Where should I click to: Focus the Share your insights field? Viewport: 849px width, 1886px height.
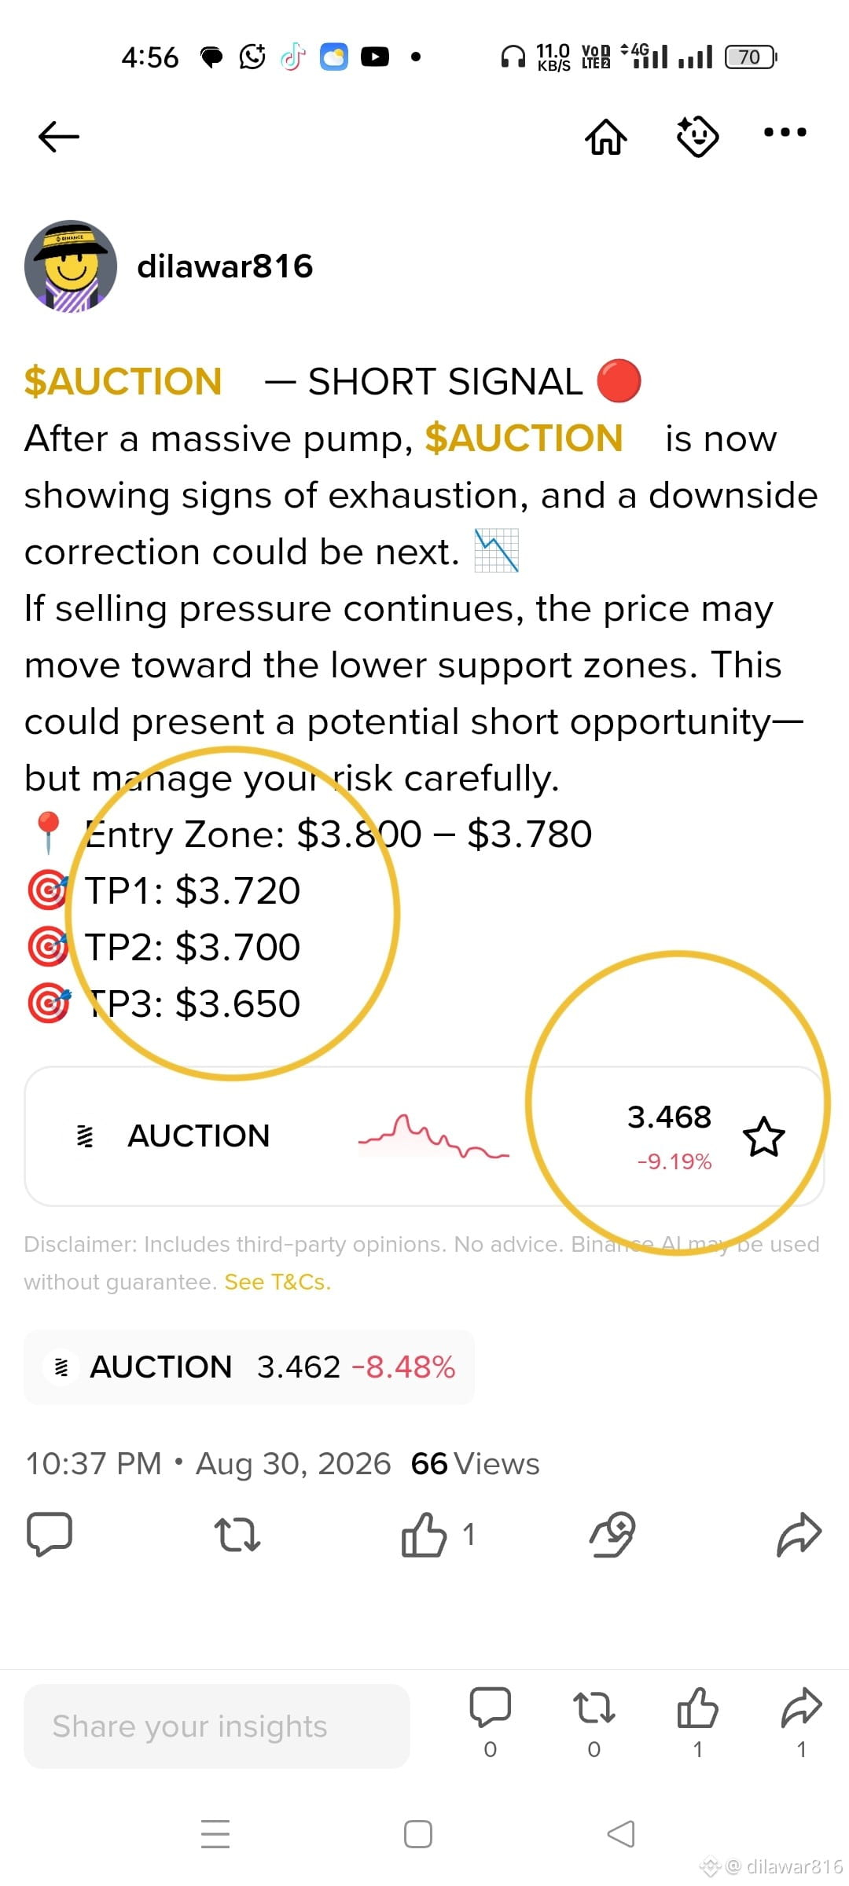(217, 1726)
